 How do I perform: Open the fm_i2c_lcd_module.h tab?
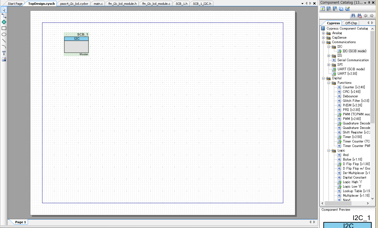click(x=122, y=4)
